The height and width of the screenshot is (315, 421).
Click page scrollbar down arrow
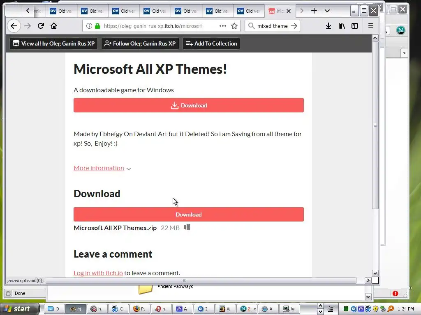375,274
